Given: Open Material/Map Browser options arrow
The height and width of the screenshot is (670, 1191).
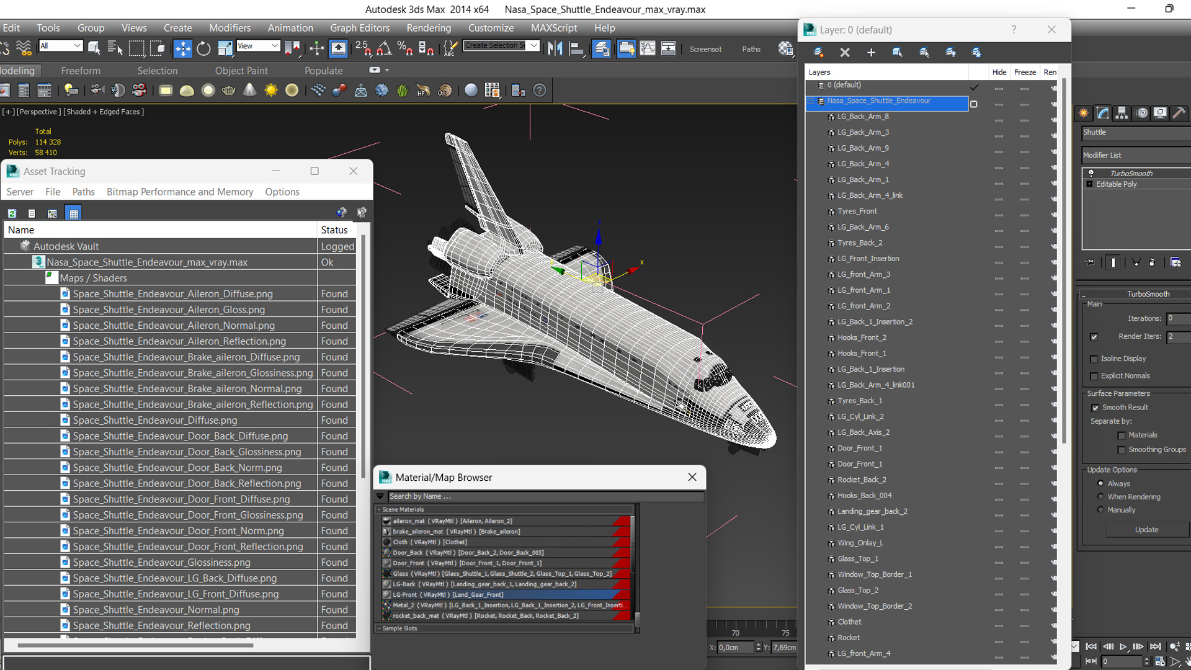Looking at the screenshot, I should [x=380, y=496].
